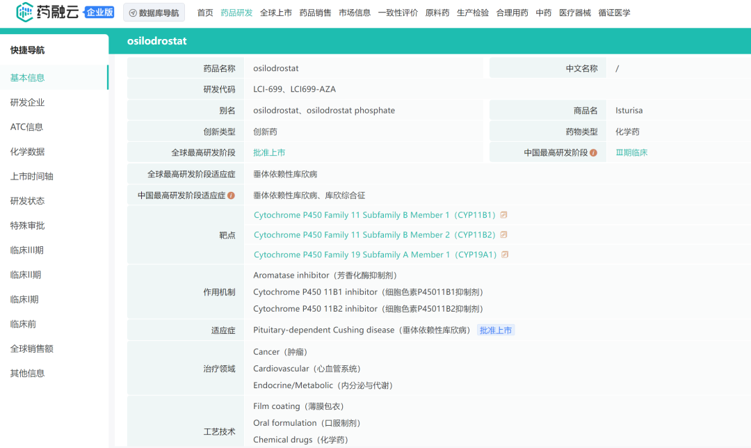Click the 企业版 enterprise badge
The height and width of the screenshot is (448, 751).
(99, 13)
